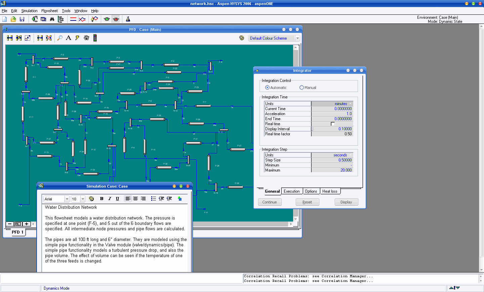
Task: Open the Tools menu
Action: 66,11
